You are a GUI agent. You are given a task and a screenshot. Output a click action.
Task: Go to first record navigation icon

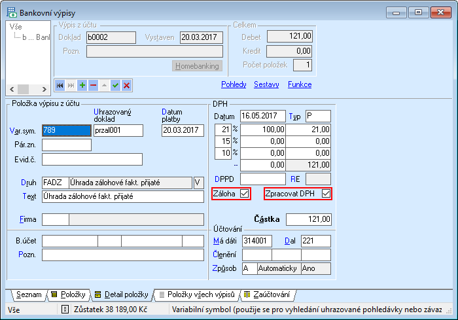pyautogui.click(x=60, y=85)
